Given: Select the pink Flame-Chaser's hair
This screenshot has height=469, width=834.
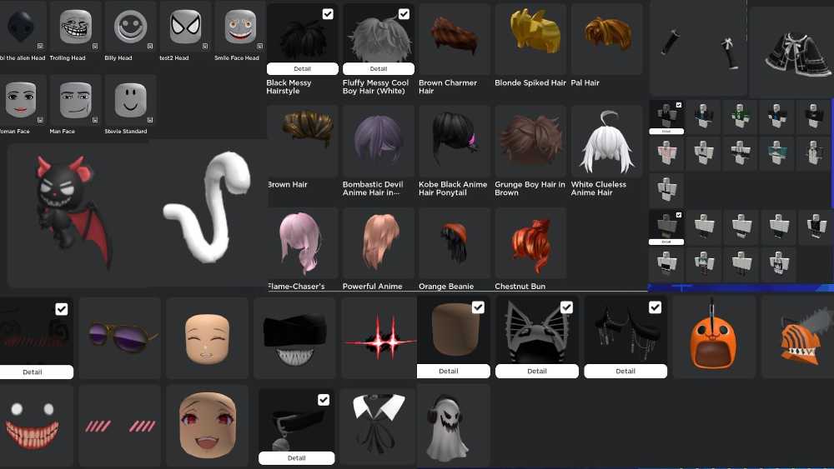Looking at the screenshot, I should [302, 242].
